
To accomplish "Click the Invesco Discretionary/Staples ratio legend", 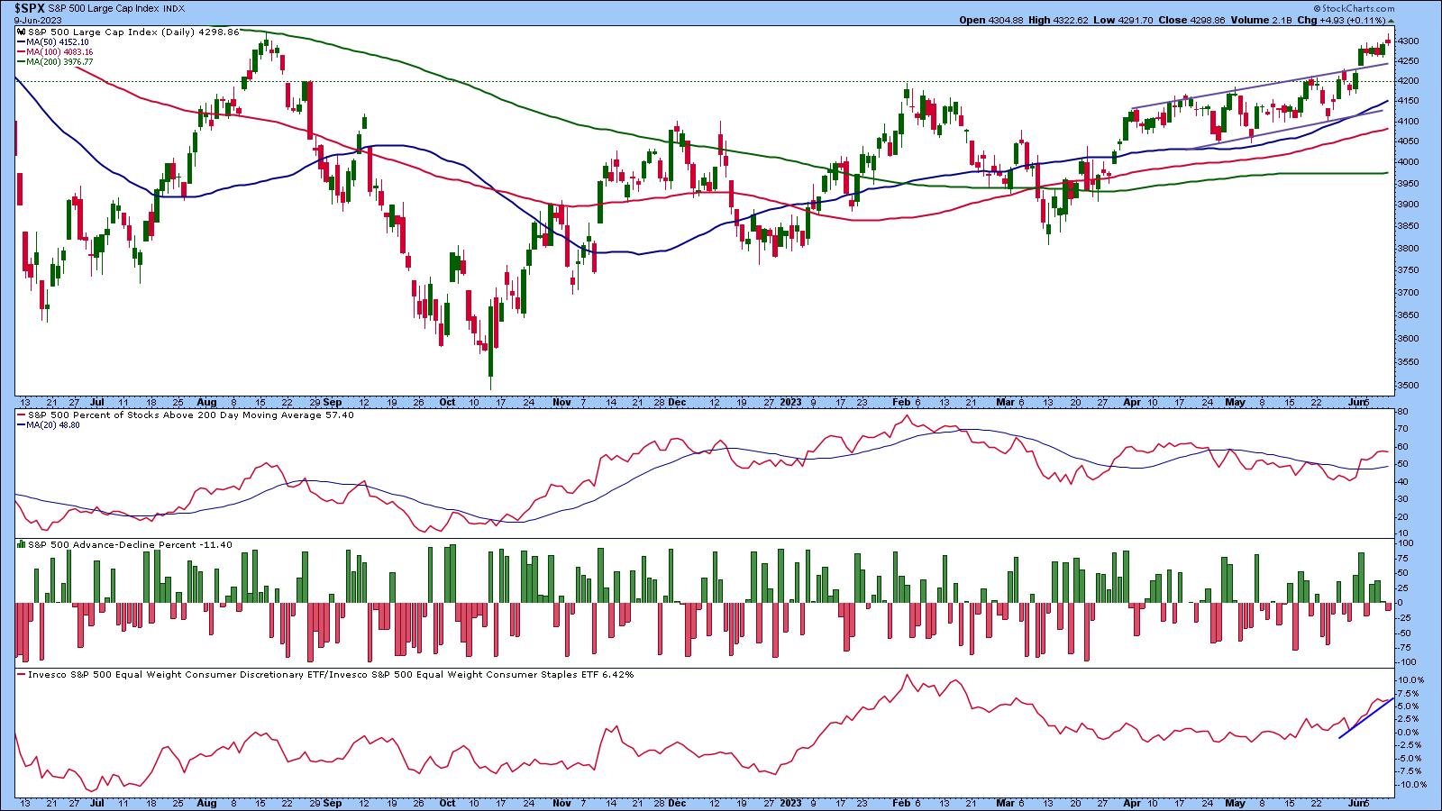I will 324,674.
